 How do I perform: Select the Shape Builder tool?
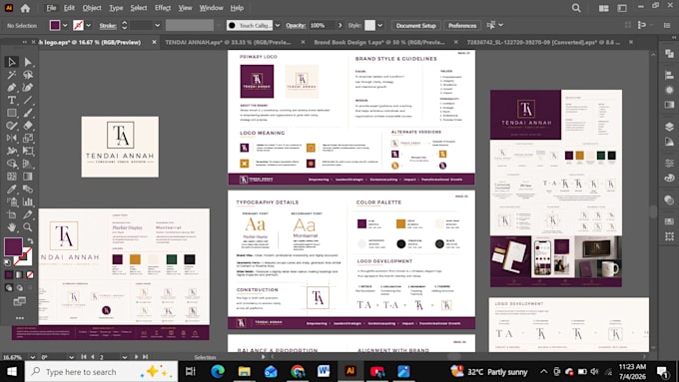click(12, 164)
